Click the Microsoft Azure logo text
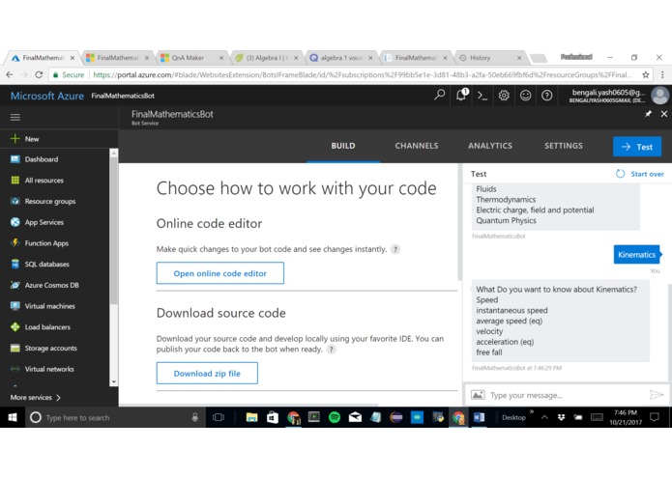Screen dimensions: 672x477 point(47,96)
